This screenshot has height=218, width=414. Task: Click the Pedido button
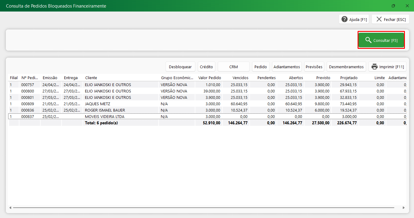(261, 67)
